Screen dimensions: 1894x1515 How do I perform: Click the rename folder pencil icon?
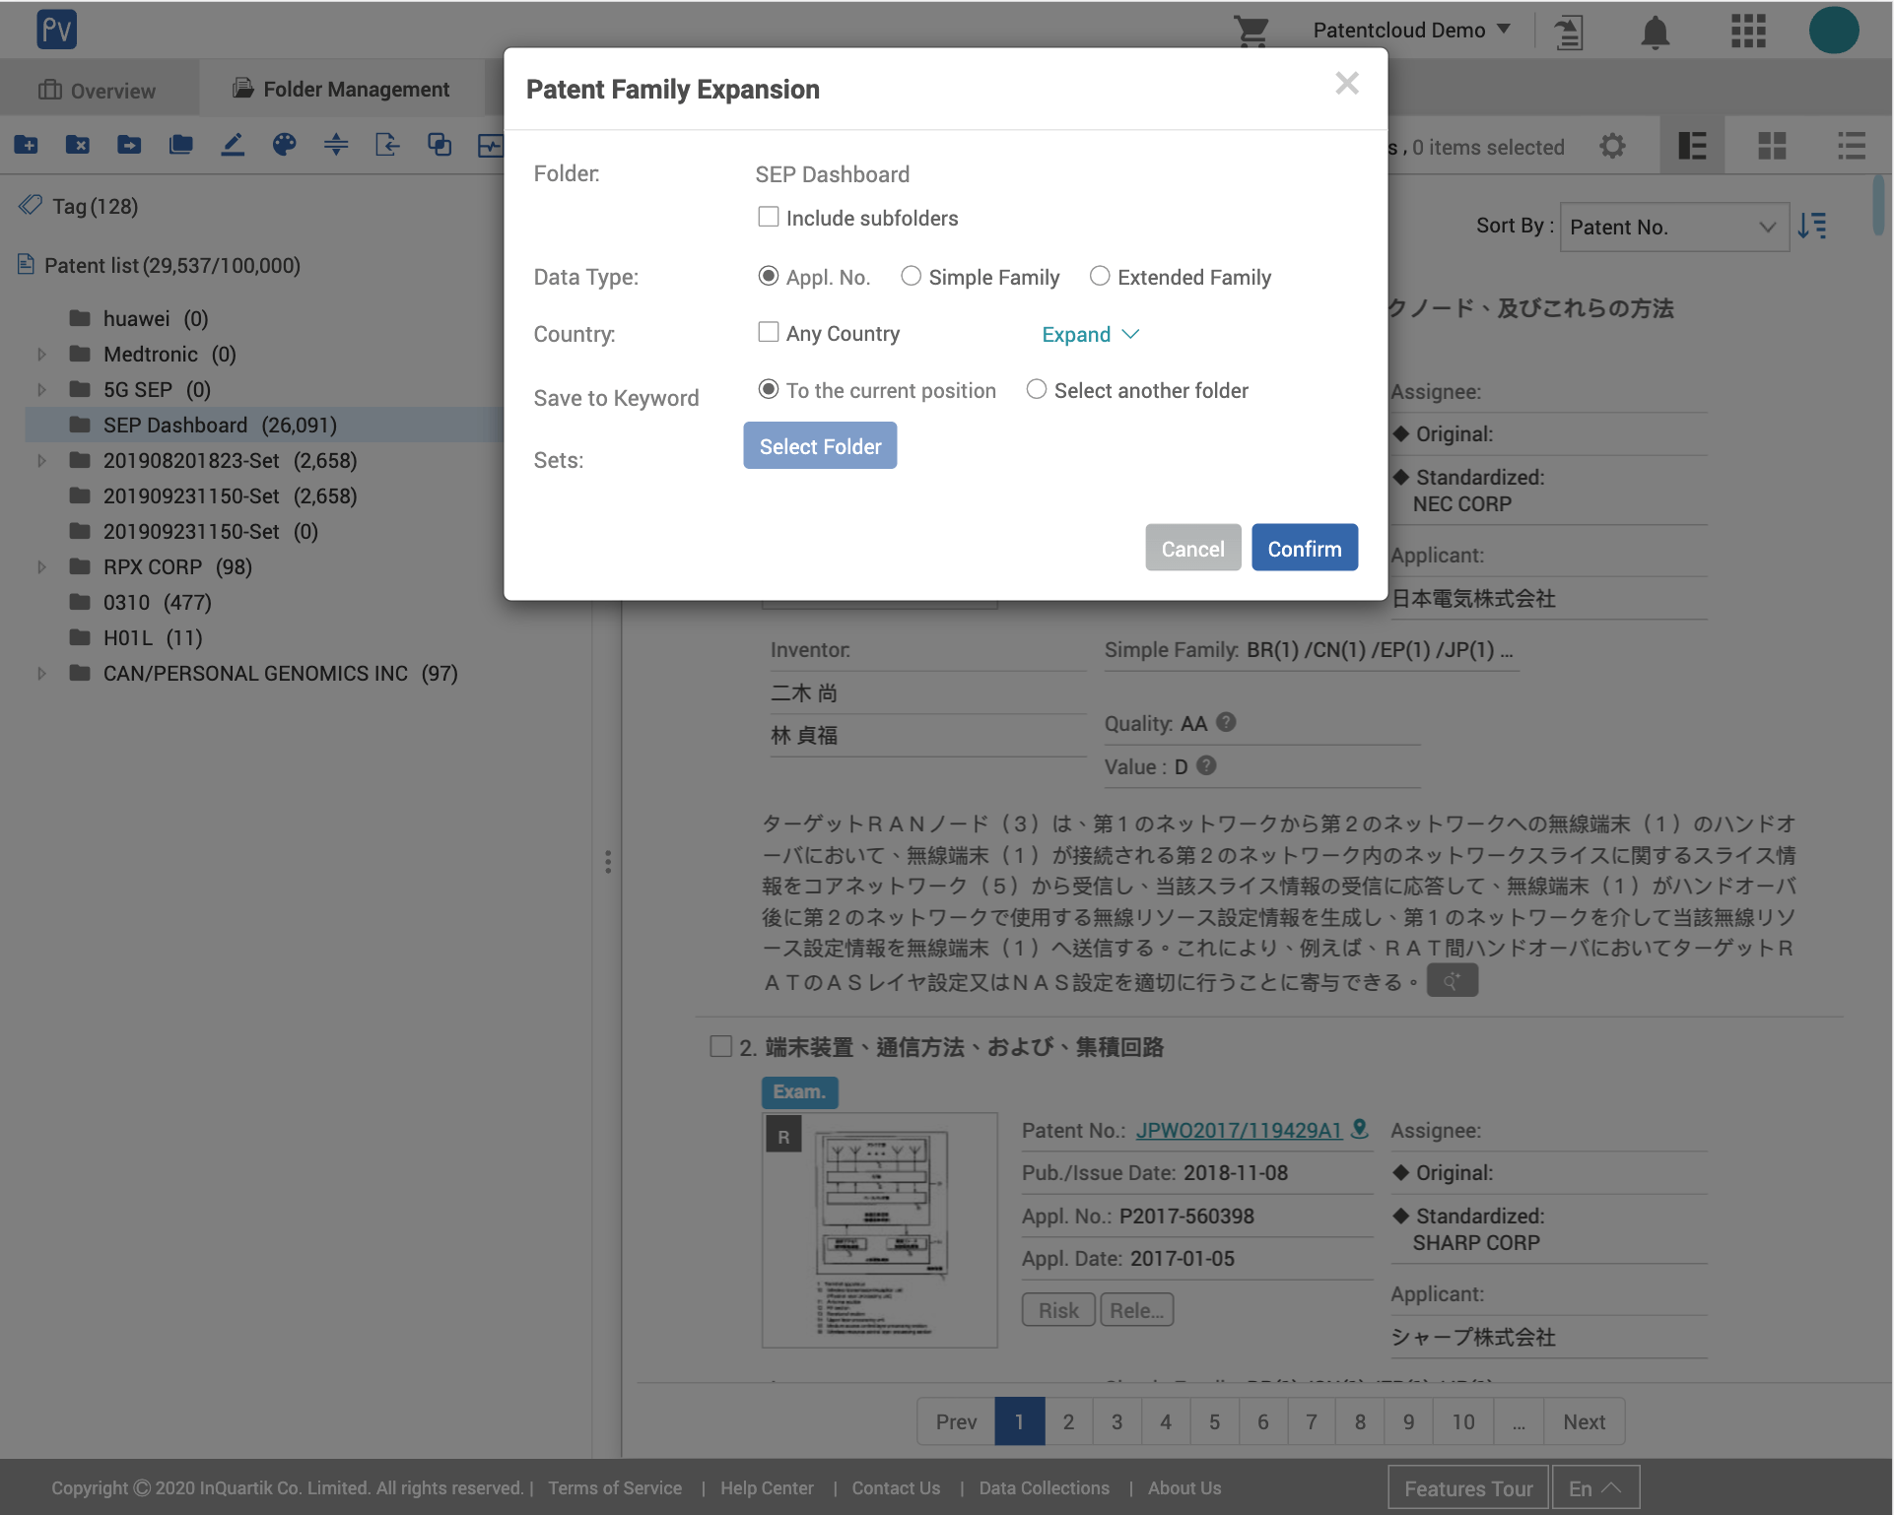233,146
